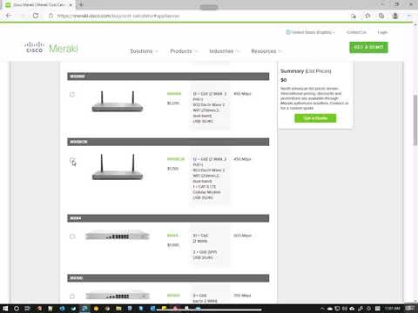The height and width of the screenshot is (313, 418).
Task: Open the browser profile avatar icon
Action: 395,16
